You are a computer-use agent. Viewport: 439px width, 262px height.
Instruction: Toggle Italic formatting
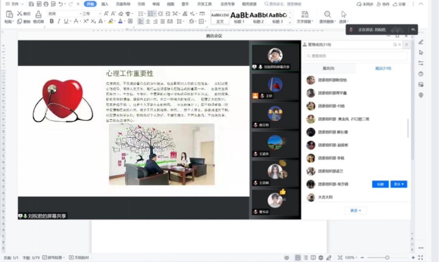pyautogui.click(x=59, y=21)
